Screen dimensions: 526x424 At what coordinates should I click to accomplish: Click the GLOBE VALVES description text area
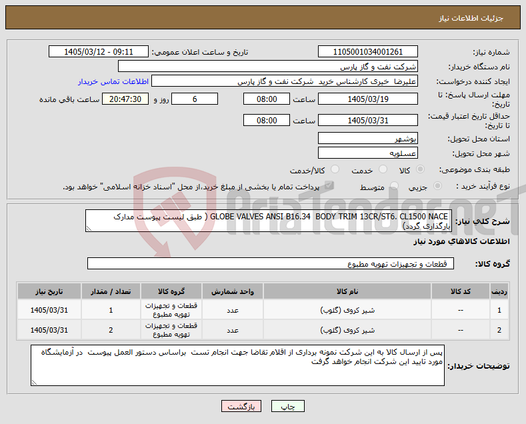[269, 221]
